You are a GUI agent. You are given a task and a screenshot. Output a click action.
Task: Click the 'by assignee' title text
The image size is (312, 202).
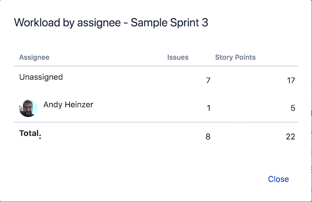[x=92, y=23]
